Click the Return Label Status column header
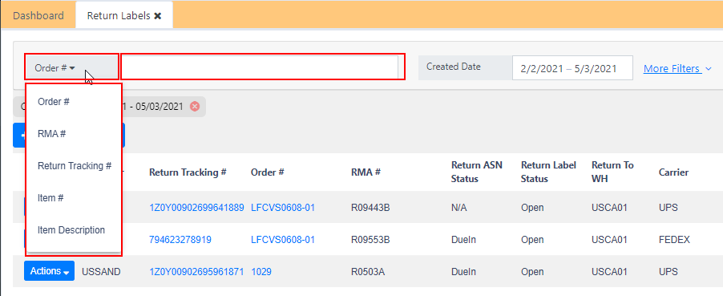Viewport: 723px width, 296px height. (548, 172)
